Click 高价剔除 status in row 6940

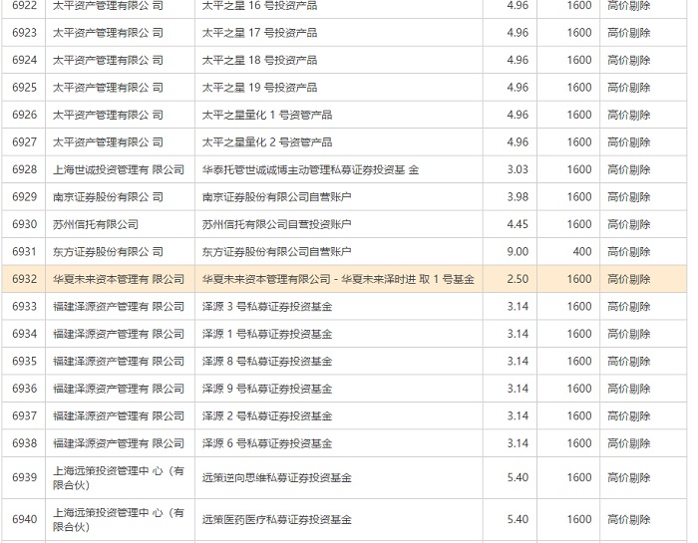point(628,519)
